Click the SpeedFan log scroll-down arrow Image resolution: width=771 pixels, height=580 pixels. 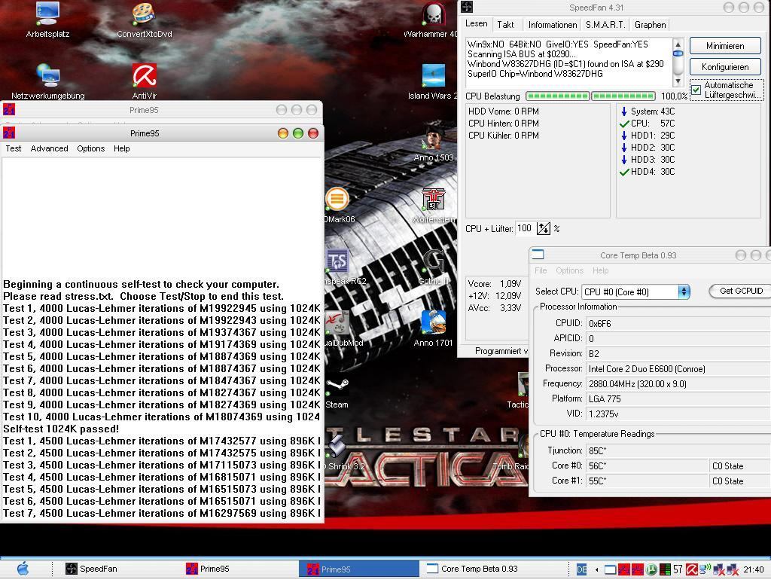678,81
